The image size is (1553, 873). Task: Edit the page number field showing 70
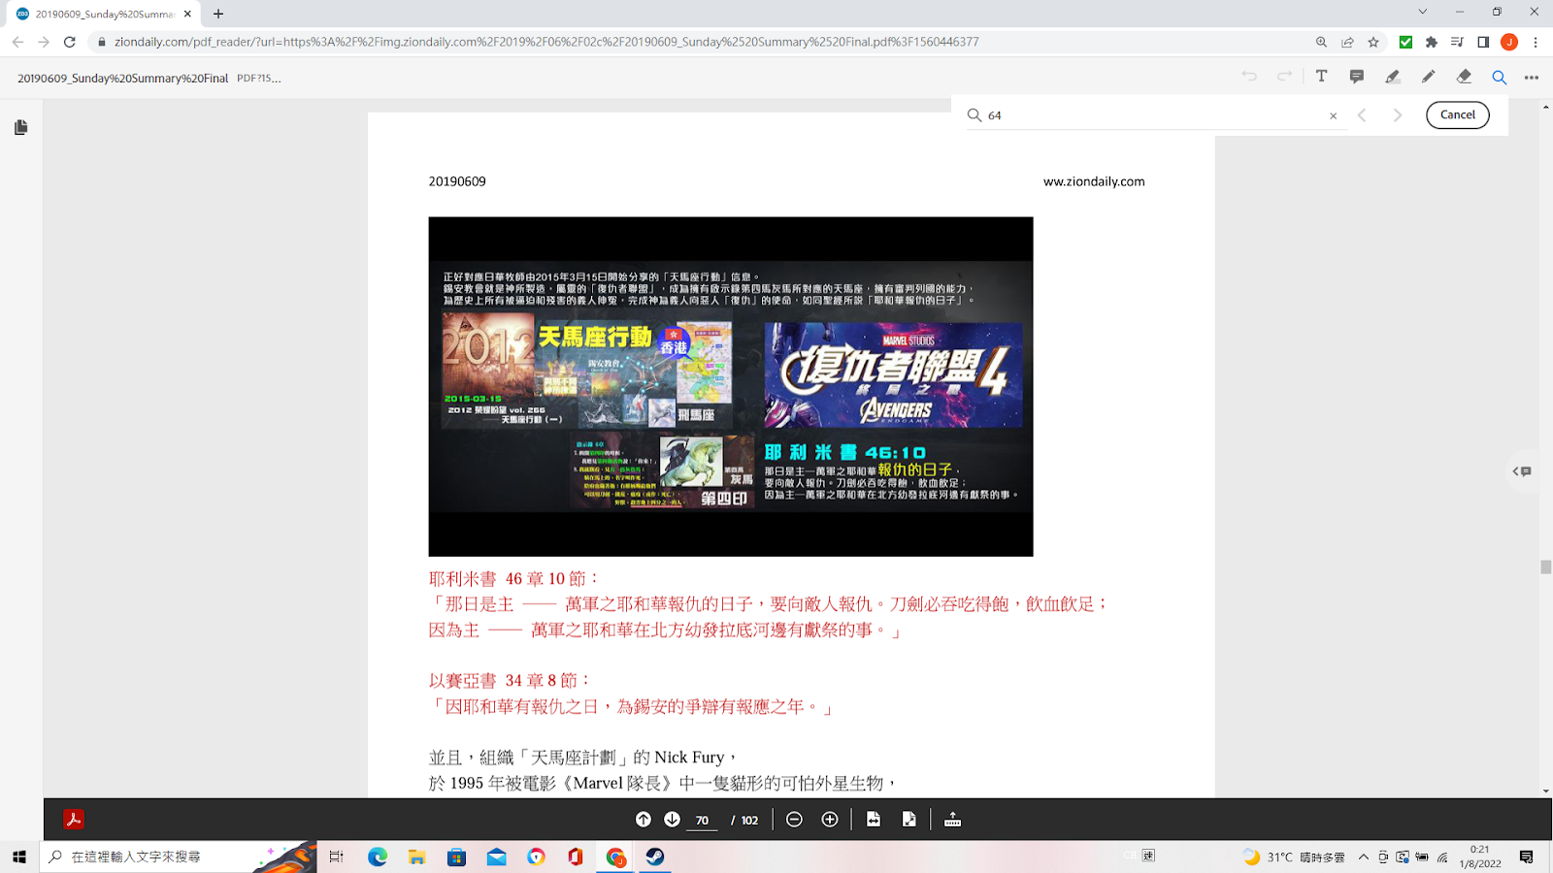pos(702,821)
